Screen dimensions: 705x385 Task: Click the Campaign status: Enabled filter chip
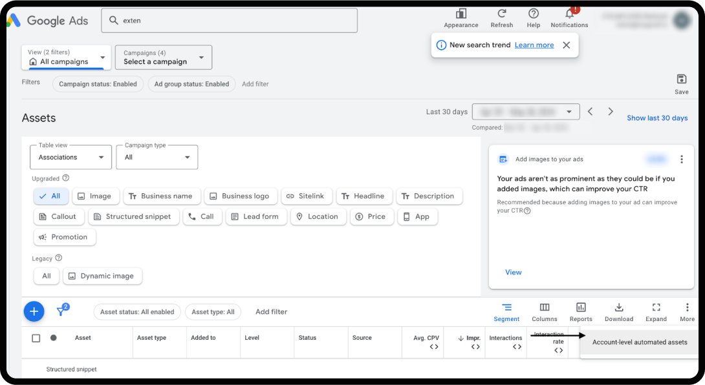click(x=98, y=84)
